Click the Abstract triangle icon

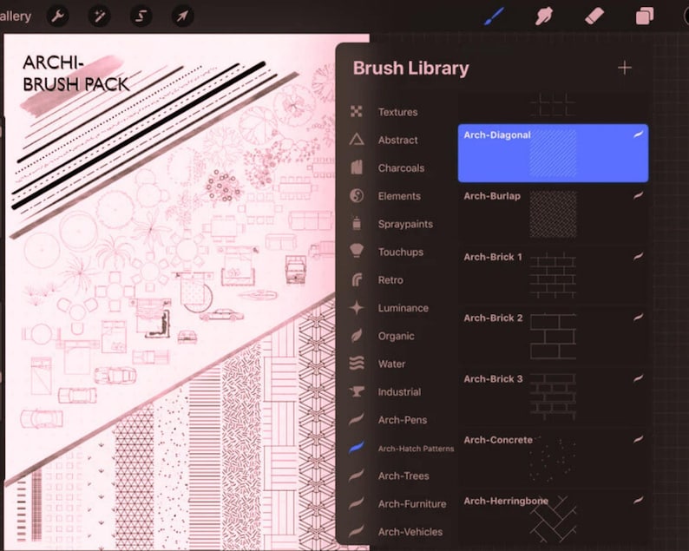pos(357,140)
